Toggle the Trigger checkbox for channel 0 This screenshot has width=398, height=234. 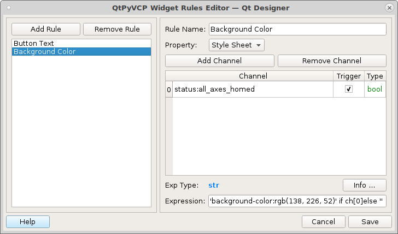[x=348, y=89]
